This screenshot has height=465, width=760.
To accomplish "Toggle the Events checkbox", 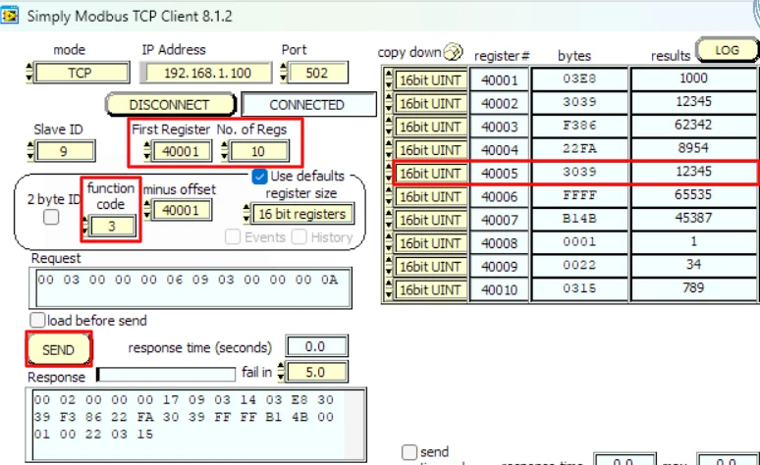I will point(233,236).
